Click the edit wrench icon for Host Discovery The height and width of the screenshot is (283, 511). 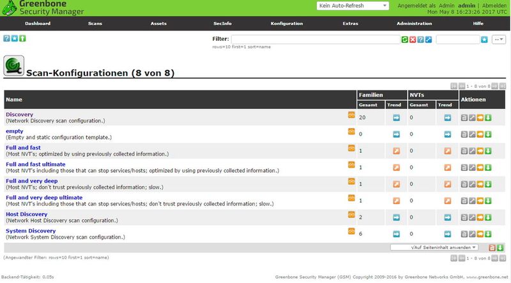click(473, 217)
